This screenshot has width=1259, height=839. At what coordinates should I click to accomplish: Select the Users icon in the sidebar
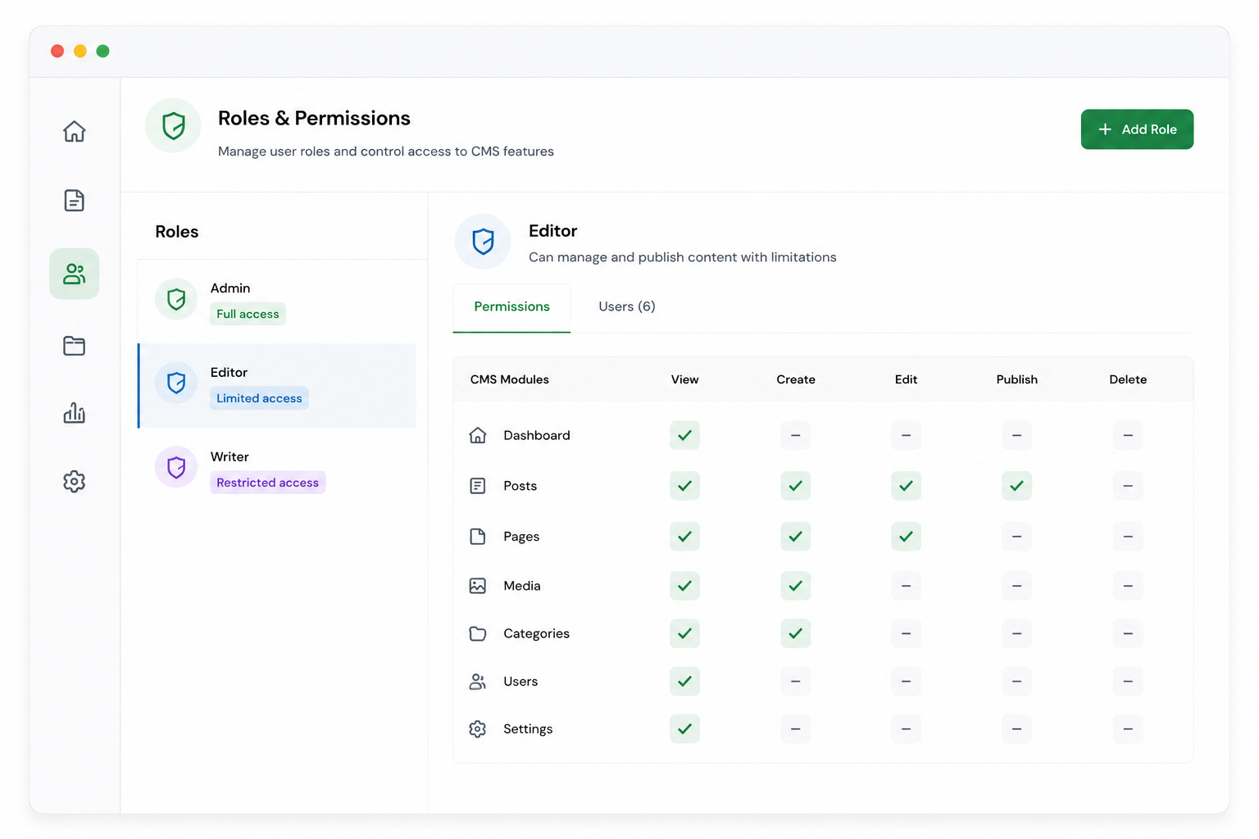74,274
